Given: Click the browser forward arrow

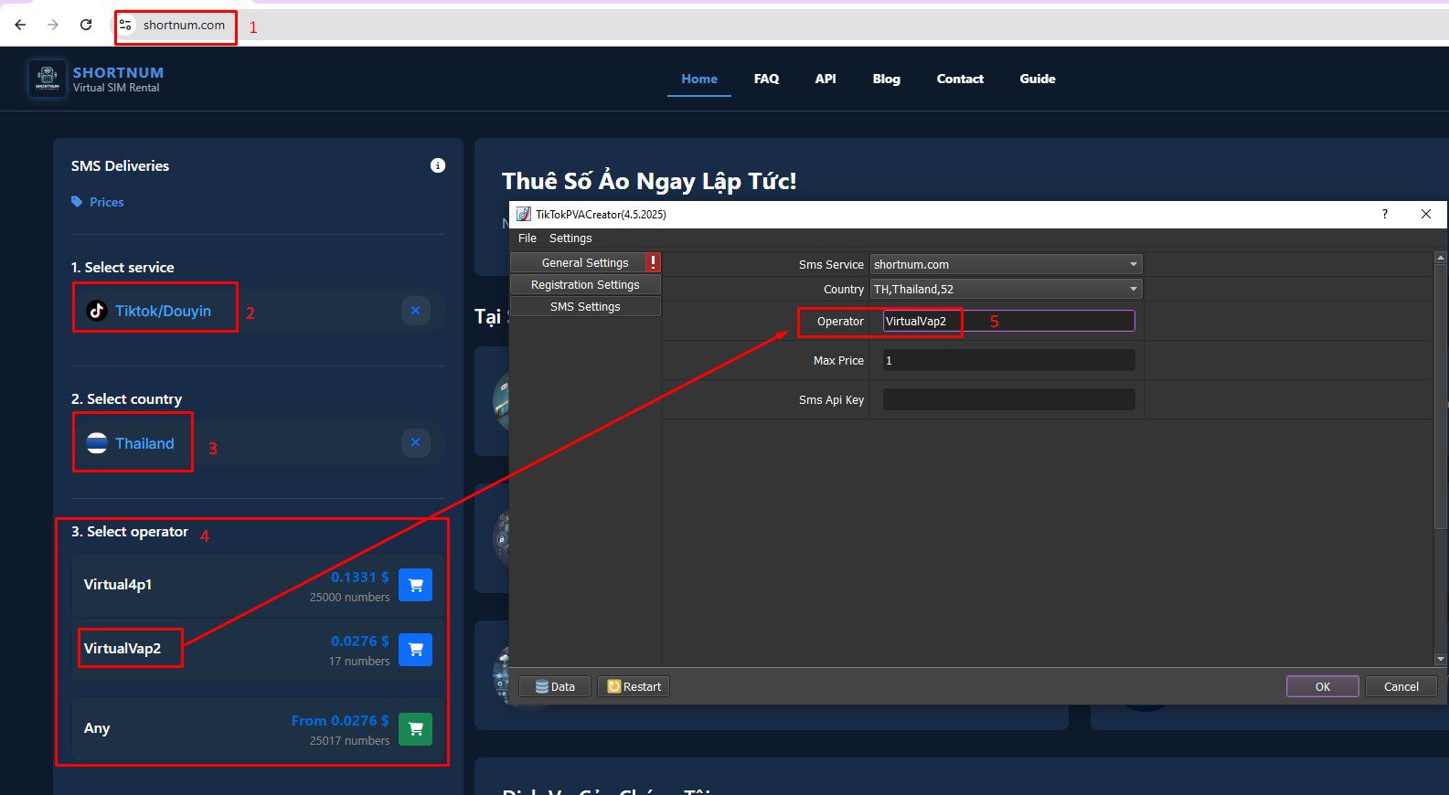Looking at the screenshot, I should point(53,25).
